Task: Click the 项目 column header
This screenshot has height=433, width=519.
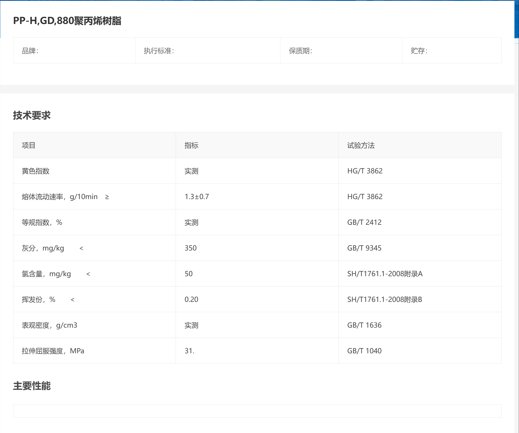Action: point(29,145)
